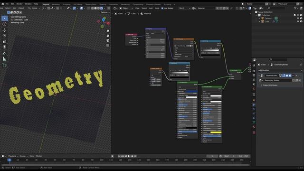This screenshot has width=304, height=171.
Task: Open the Global transform orientation dropdown
Action: tap(34, 8)
